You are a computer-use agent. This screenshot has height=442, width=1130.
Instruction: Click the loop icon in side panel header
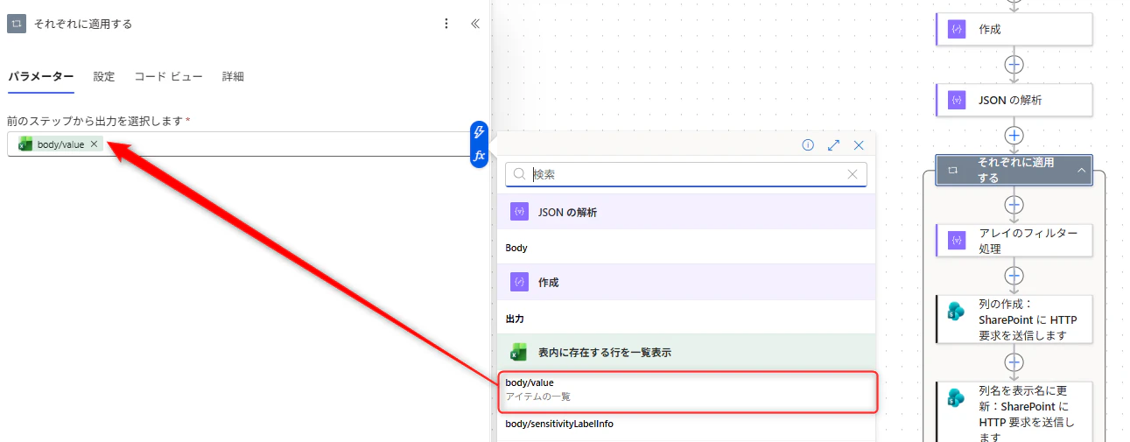click(17, 24)
